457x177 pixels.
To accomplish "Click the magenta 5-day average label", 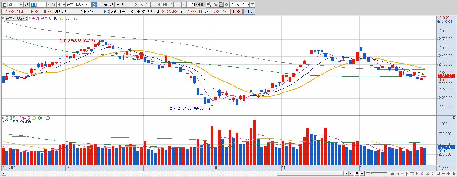I will click(50, 19).
